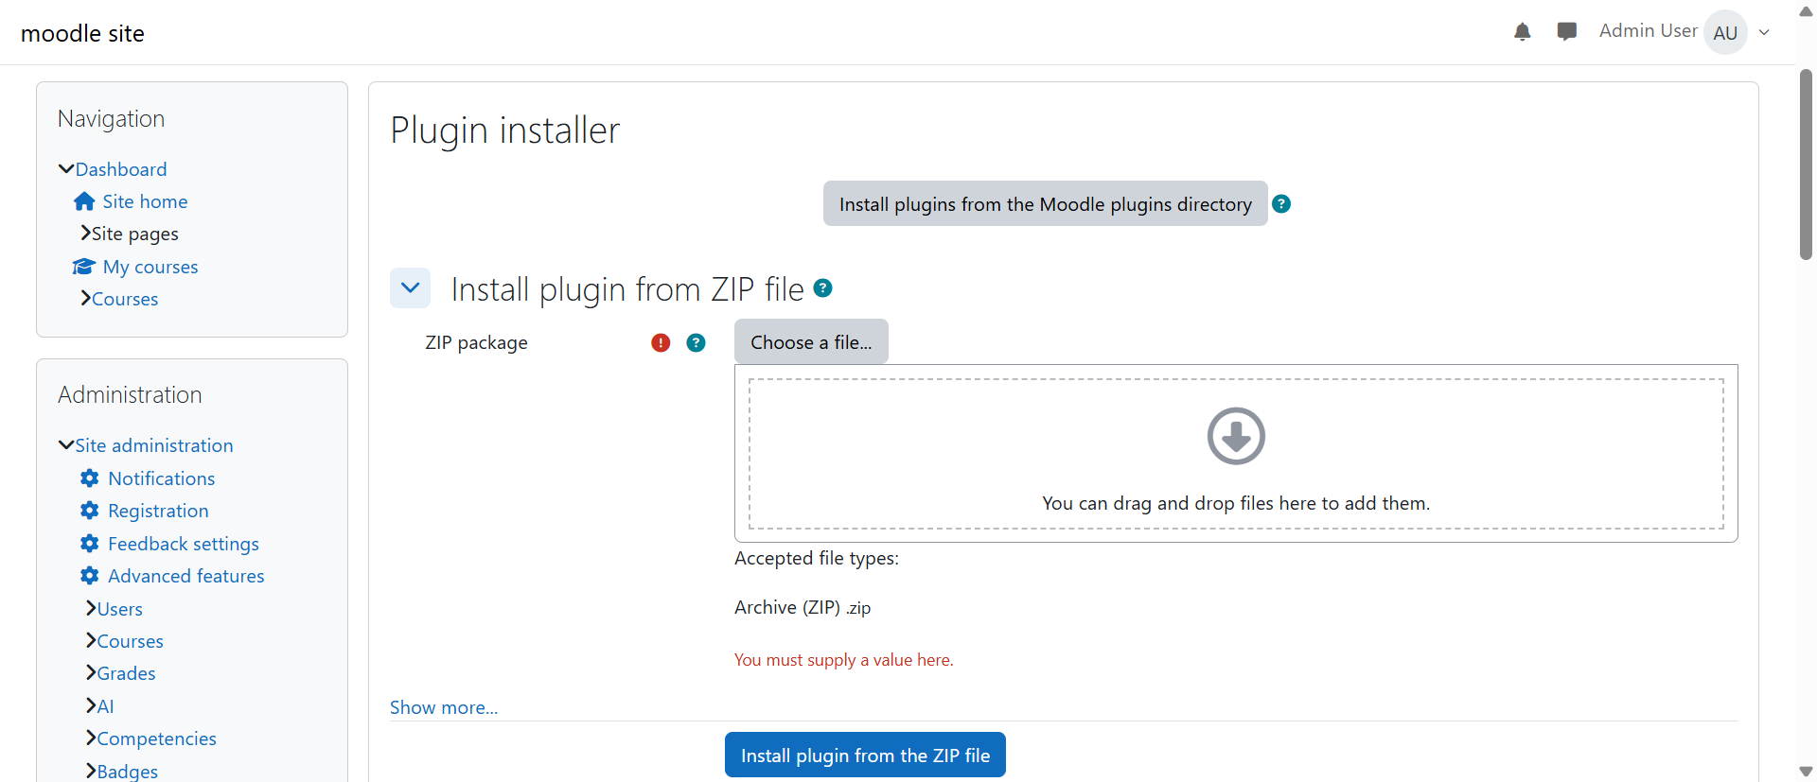The width and height of the screenshot is (1817, 782).
Task: Click the gear icon beside Notifications
Action: (89, 478)
